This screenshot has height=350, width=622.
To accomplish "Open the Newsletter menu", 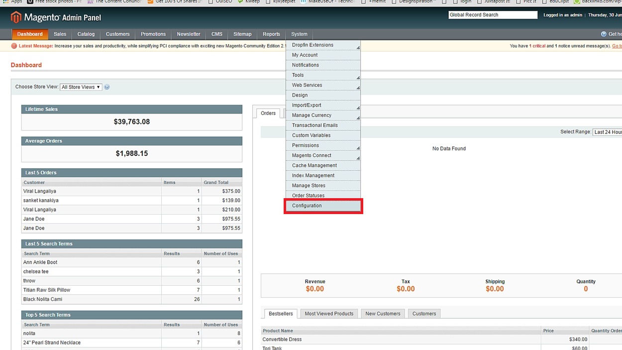I will point(189,34).
